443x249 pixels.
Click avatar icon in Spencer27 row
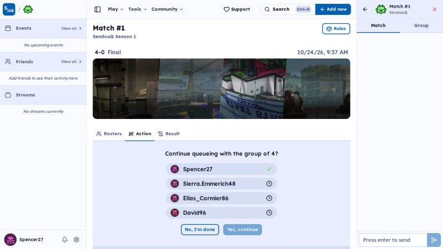[x=174, y=169]
